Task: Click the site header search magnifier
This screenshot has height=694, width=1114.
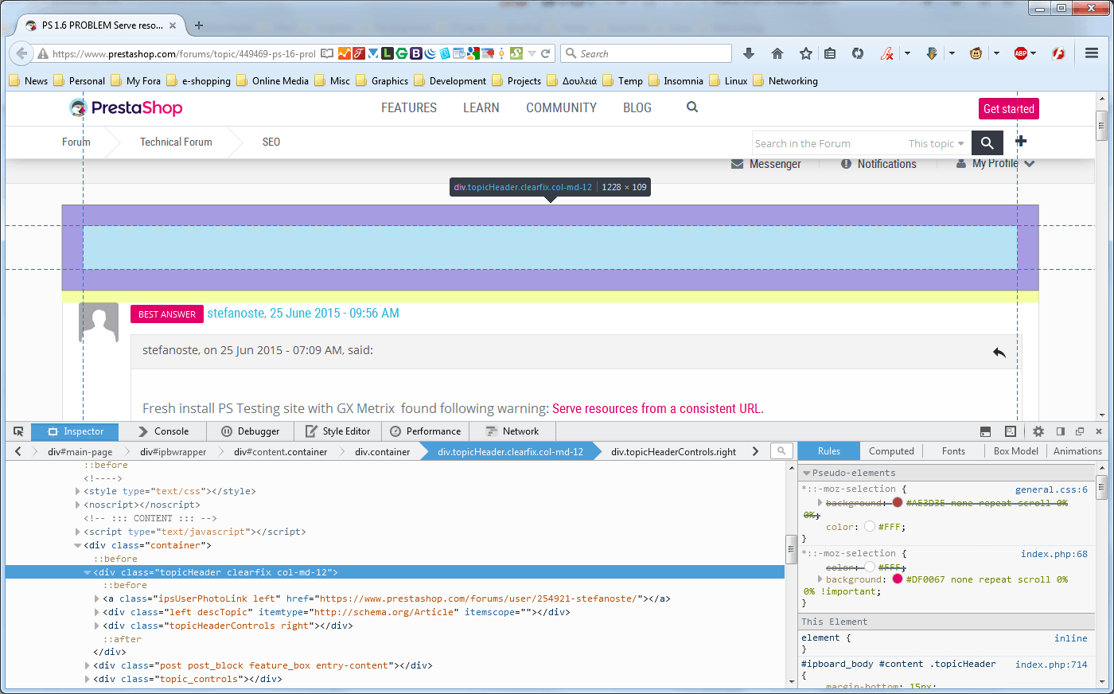Action: (x=692, y=107)
